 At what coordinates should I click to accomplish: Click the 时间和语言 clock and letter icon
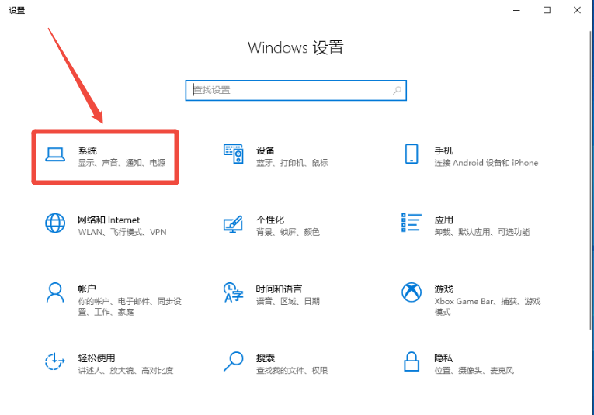(x=234, y=292)
